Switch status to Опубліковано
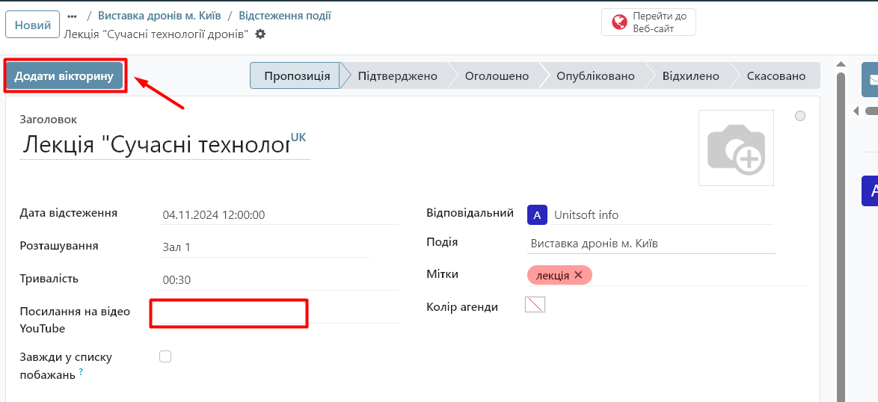The height and width of the screenshot is (402, 878). coord(595,76)
